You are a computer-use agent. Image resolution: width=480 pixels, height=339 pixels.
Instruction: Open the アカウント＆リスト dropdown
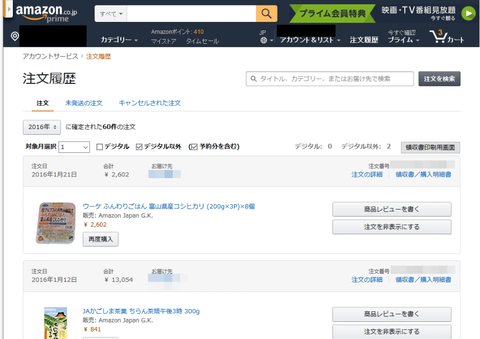click(x=310, y=40)
